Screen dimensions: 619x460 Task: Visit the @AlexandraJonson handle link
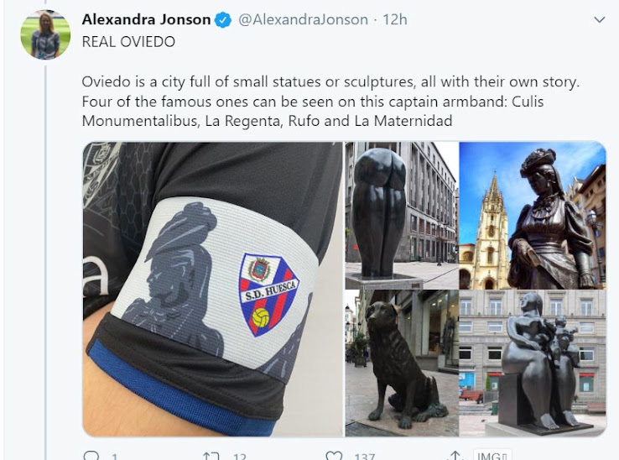point(303,19)
